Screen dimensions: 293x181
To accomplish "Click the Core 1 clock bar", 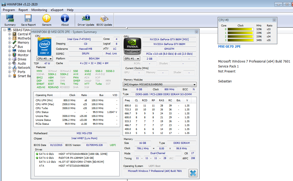I will (240, 33).
